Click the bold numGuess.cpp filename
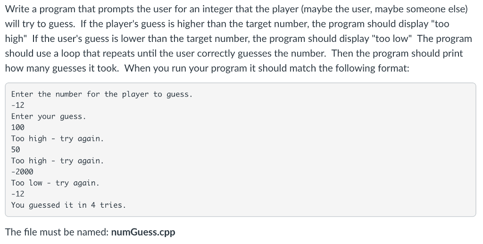This screenshot has height=244, width=483. tap(143, 232)
